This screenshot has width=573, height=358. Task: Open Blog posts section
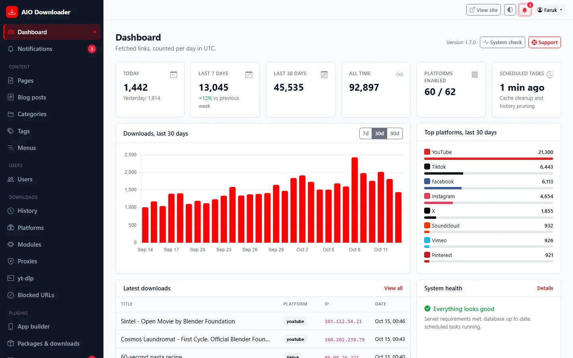click(52, 97)
